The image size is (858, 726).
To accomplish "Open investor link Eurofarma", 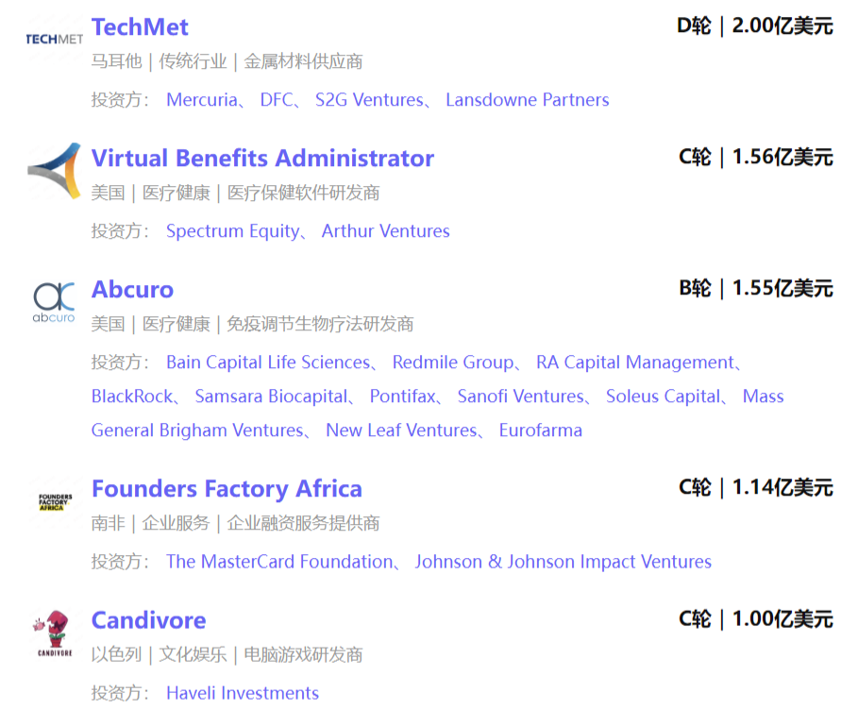I will [541, 430].
